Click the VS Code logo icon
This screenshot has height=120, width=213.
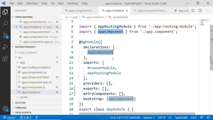click(4, 3)
